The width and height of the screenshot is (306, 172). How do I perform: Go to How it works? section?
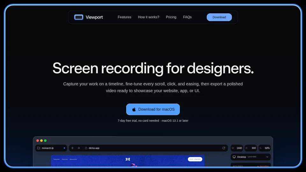(x=149, y=17)
